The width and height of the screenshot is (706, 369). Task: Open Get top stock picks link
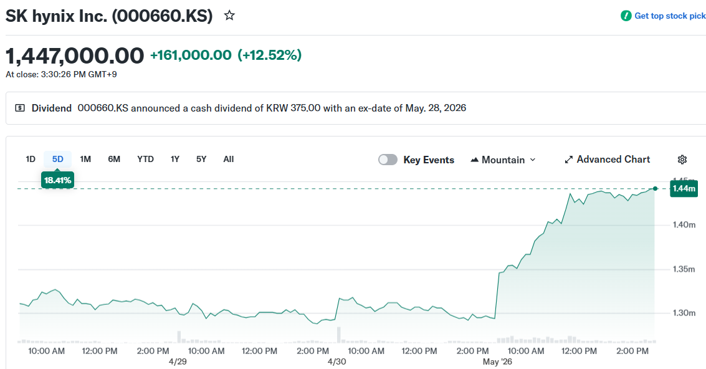pos(669,16)
